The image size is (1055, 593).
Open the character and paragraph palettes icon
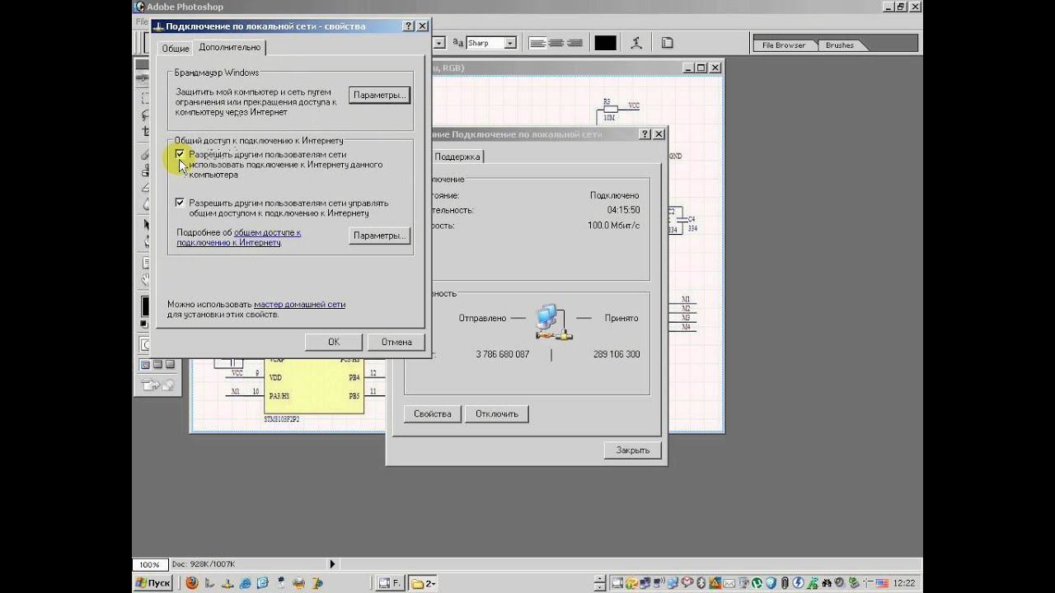(668, 43)
